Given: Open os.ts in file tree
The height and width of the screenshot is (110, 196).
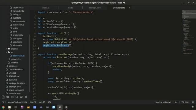Looking at the screenshot, I should click(x=15, y=32).
